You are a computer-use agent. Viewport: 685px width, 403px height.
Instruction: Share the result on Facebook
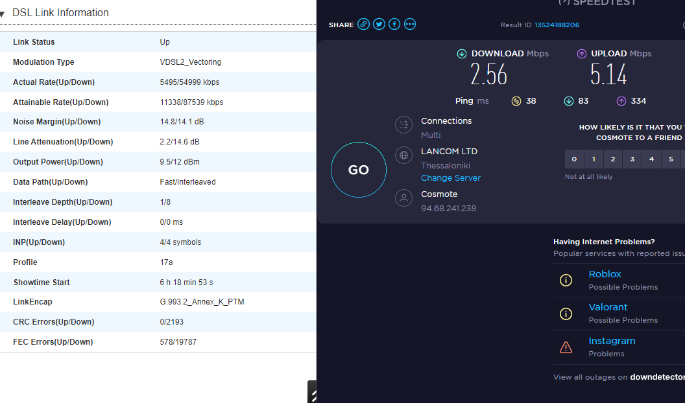point(394,25)
